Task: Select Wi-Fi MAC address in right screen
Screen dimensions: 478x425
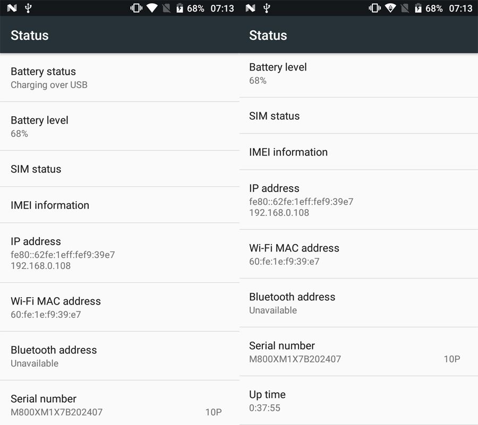Action: point(358,254)
